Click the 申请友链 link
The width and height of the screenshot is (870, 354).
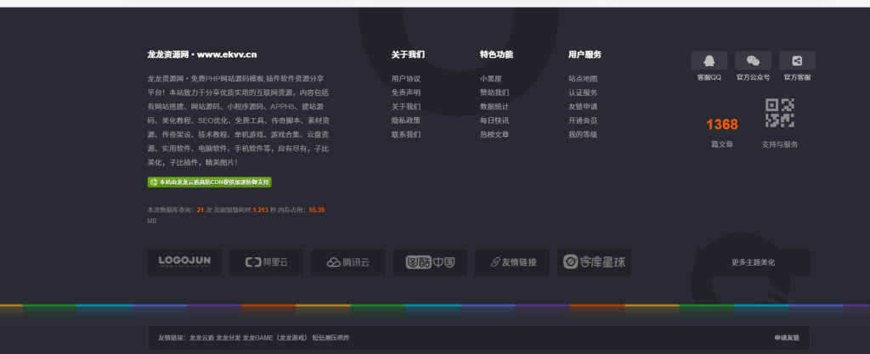click(x=788, y=338)
